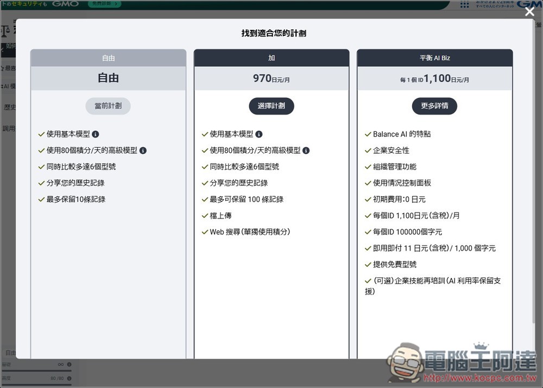This screenshot has height=388, width=543.
Task: Click (可選)企業技能再培訓 feature line
Action: tap(433, 286)
